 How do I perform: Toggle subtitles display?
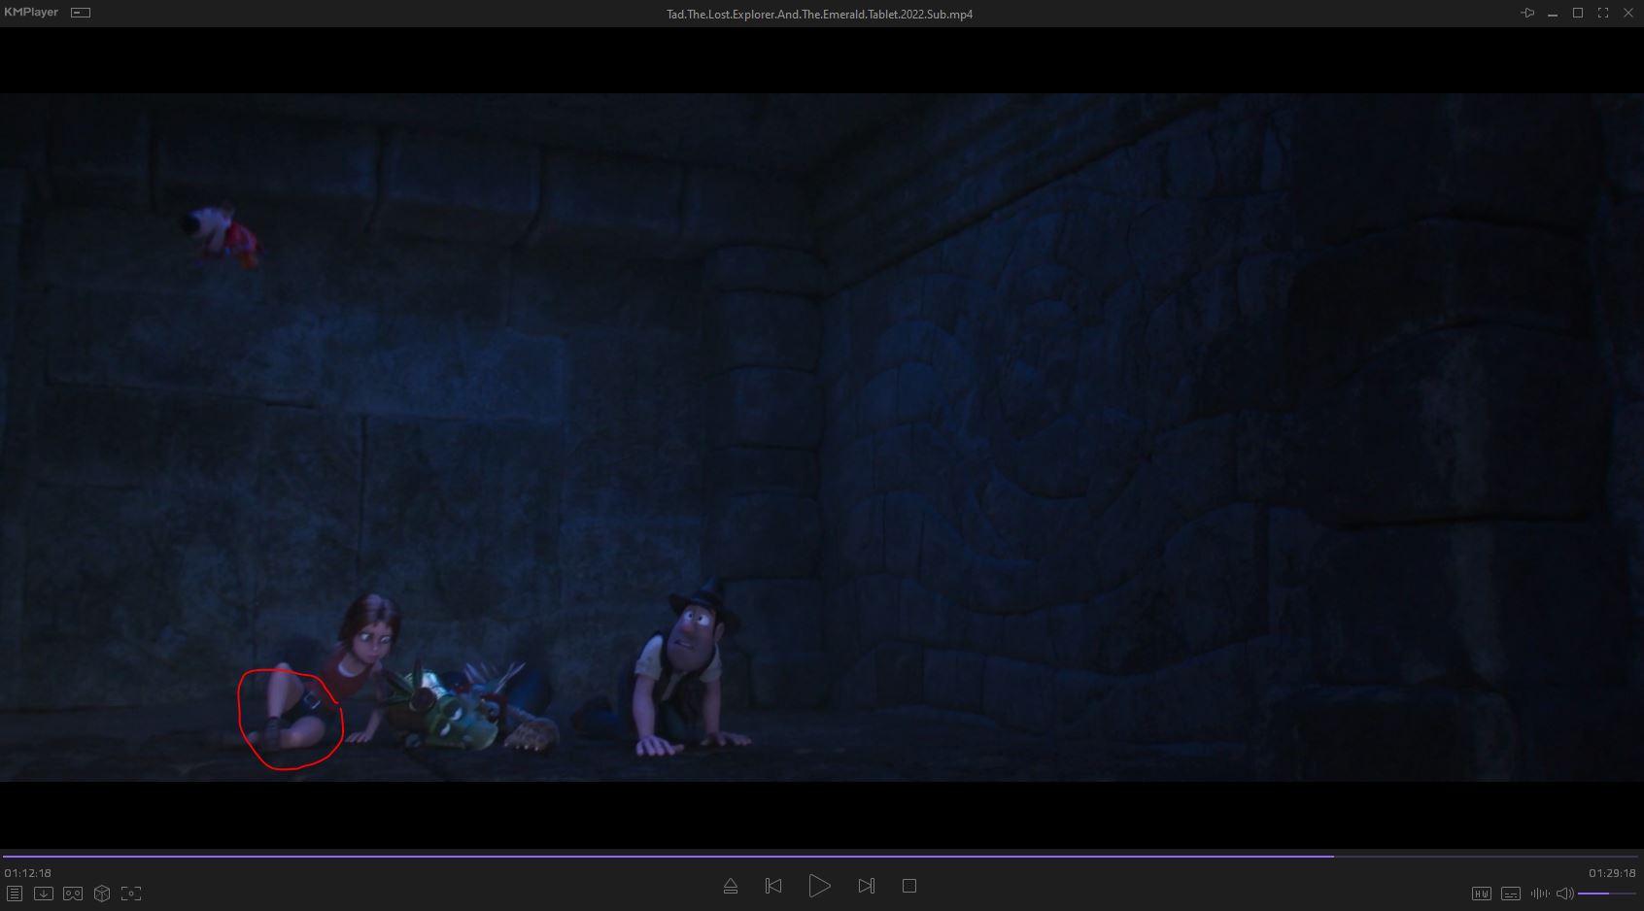click(x=1511, y=894)
